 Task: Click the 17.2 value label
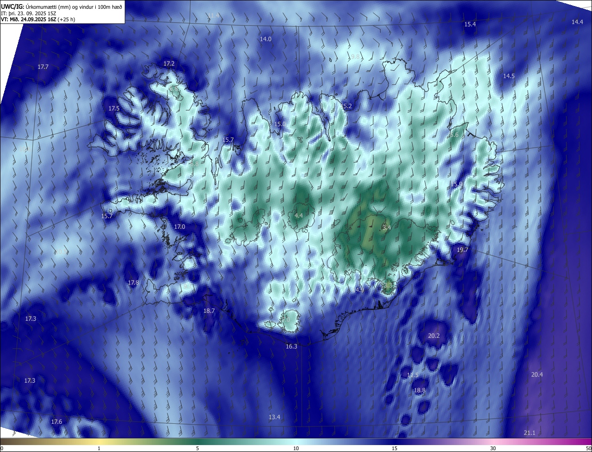[x=169, y=63]
